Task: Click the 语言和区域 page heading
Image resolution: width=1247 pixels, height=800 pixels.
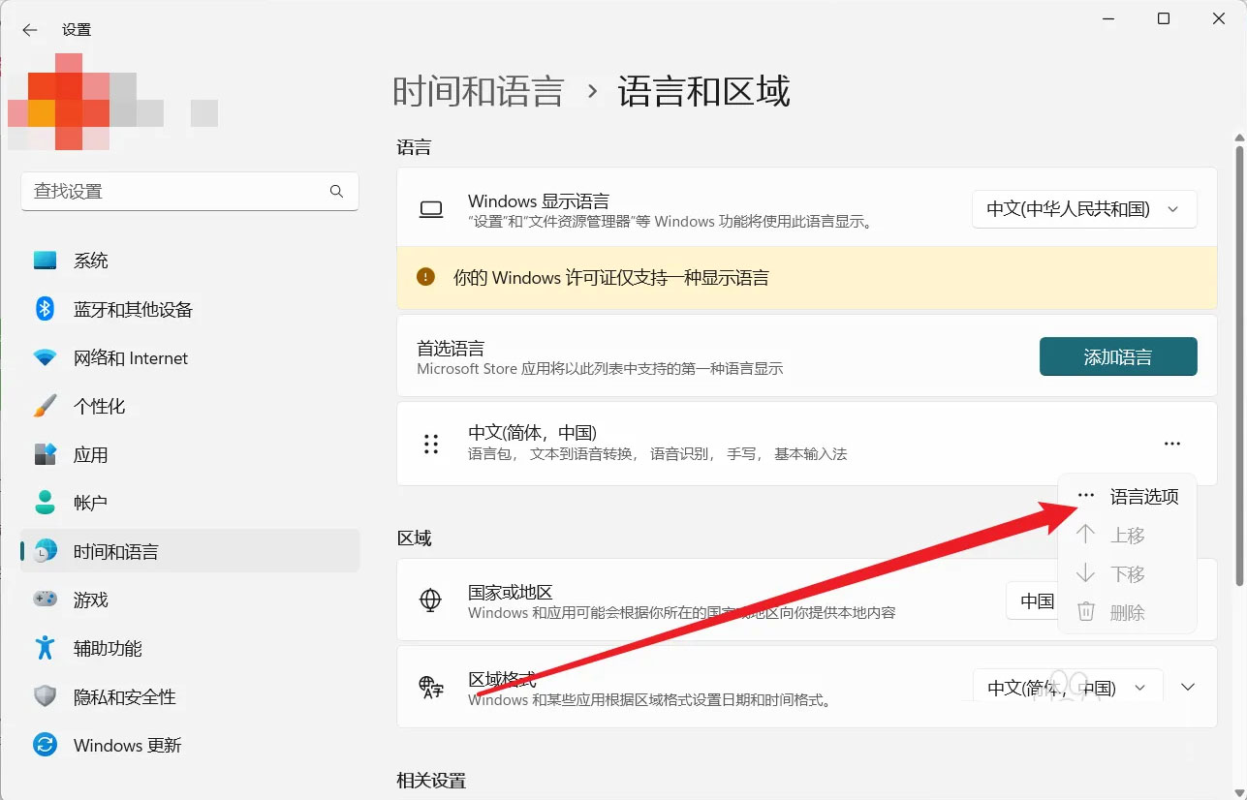Action: click(x=704, y=91)
